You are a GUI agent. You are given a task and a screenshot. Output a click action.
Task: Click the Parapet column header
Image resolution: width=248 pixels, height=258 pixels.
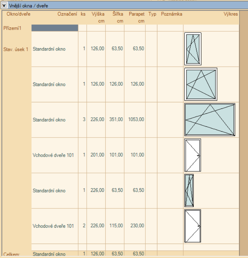tap(137, 14)
